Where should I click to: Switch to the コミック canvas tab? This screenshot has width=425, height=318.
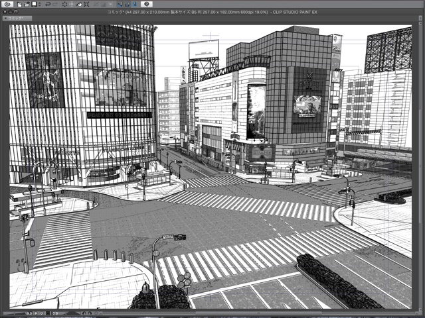pos(17,18)
